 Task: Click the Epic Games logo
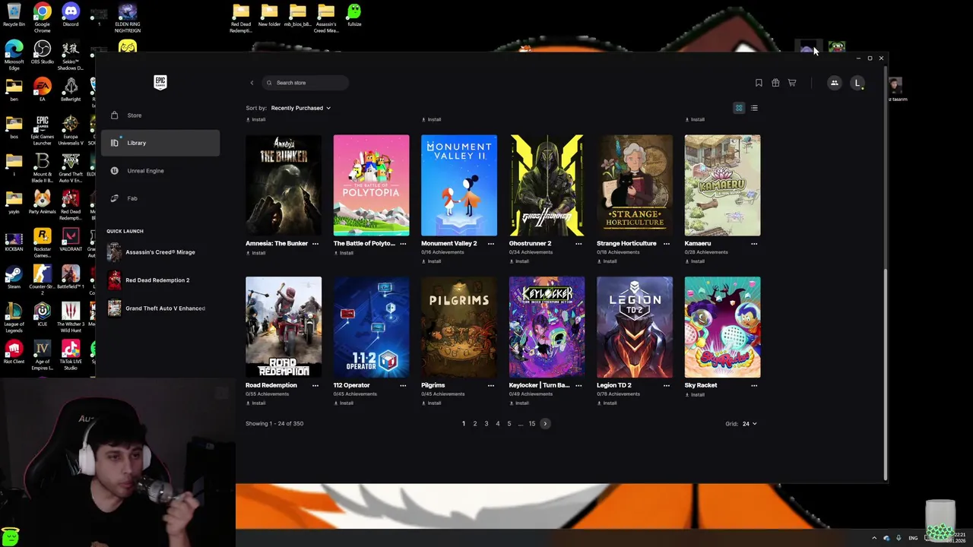point(160,82)
